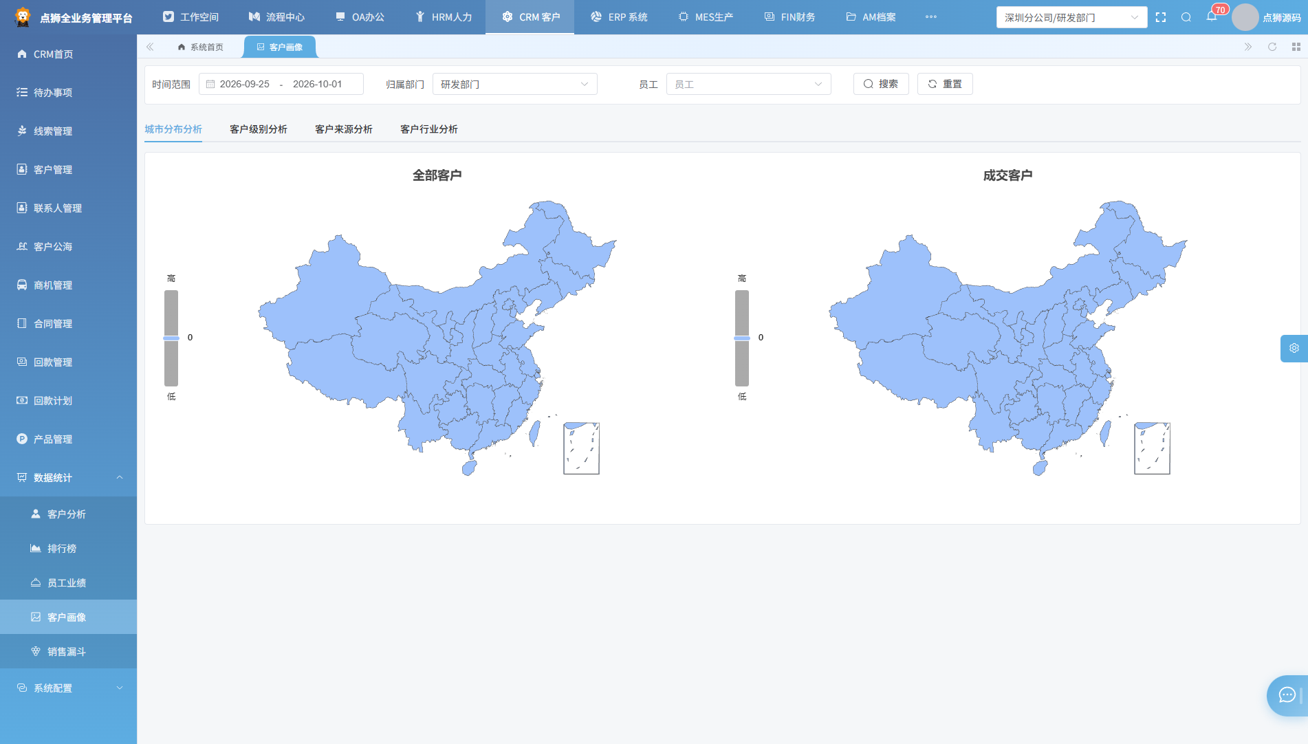Open 排行榜 sidebar item

pos(69,548)
